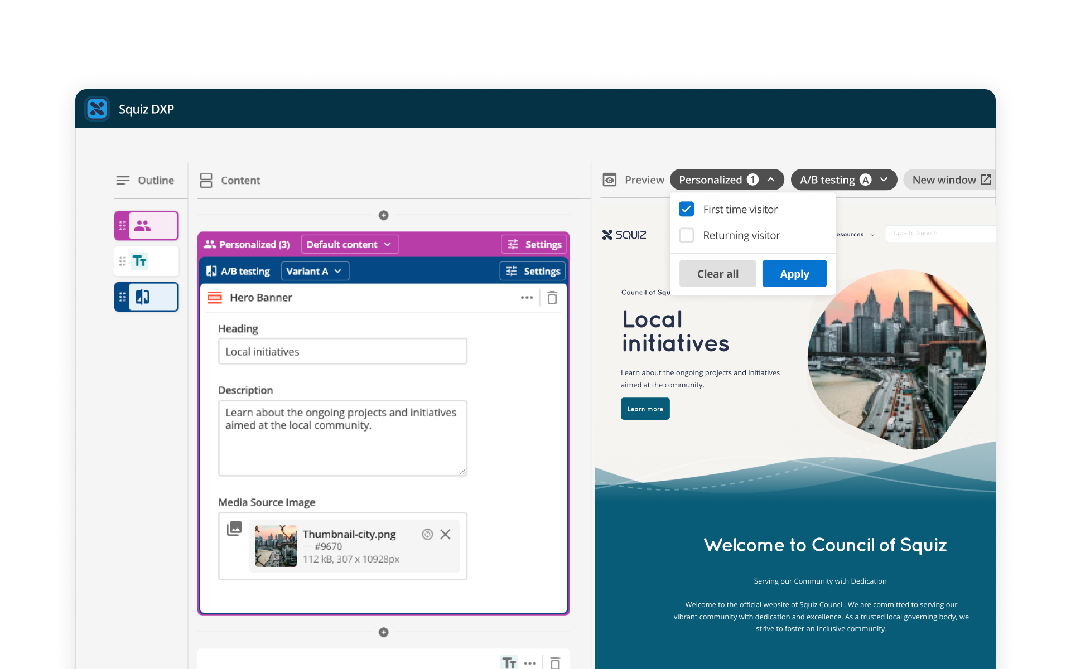Select the A/B testing block in the outline

click(147, 297)
